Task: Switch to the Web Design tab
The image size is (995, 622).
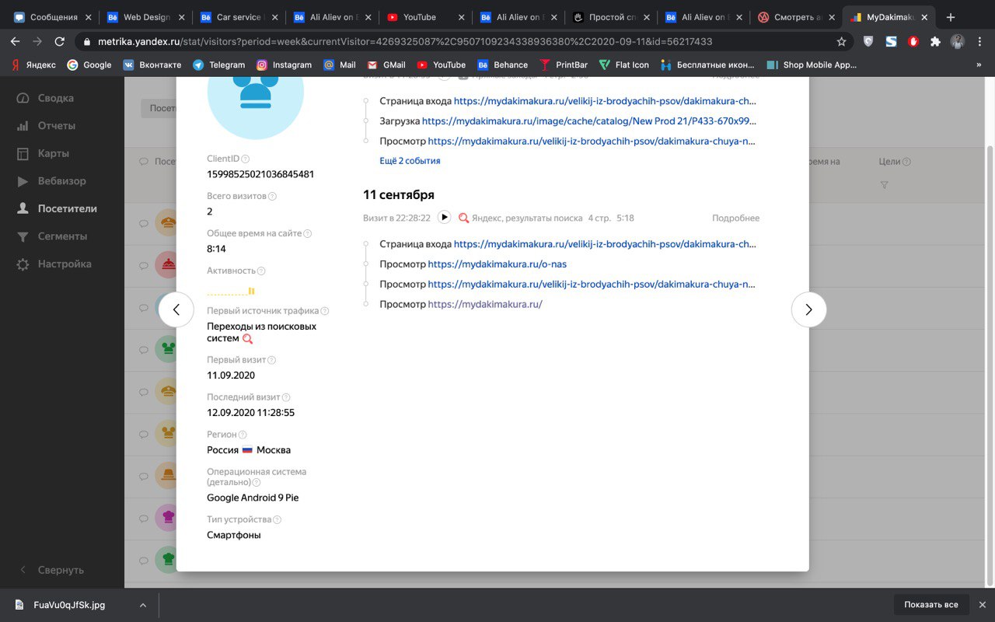Action: tap(147, 17)
